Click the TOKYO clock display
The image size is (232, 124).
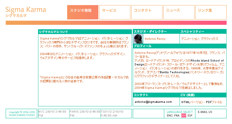pyautogui.click(x=116, y=113)
